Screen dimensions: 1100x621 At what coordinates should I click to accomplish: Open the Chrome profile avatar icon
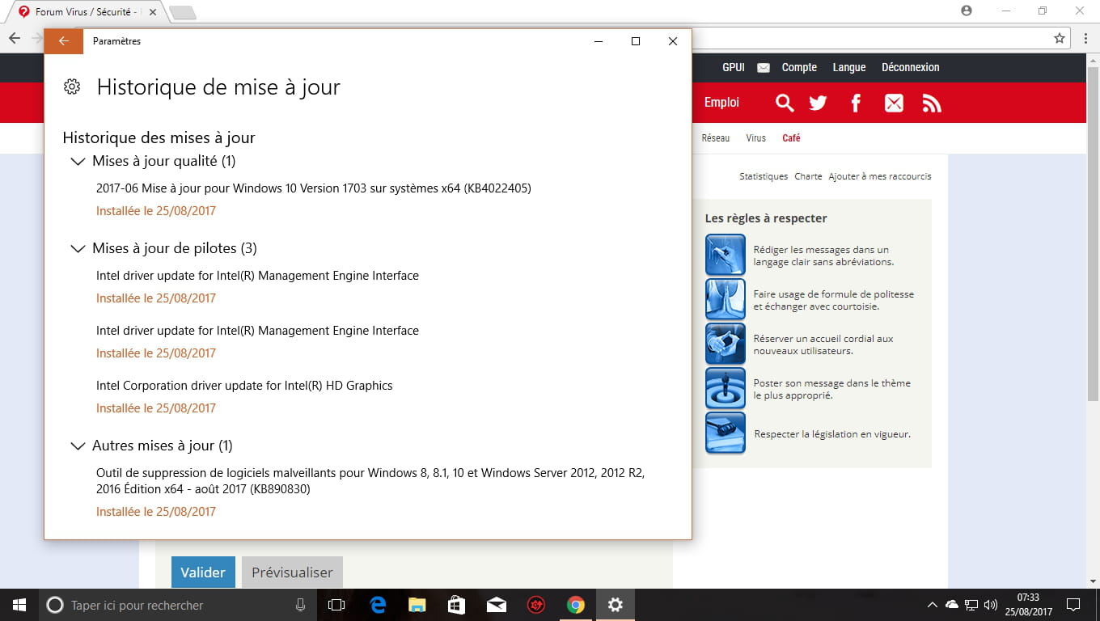[x=967, y=11]
